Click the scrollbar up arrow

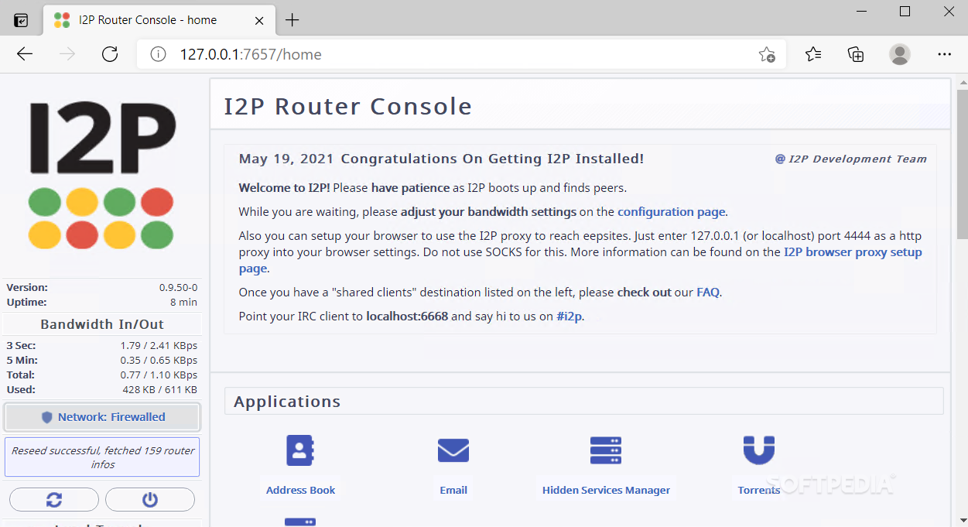pos(962,80)
